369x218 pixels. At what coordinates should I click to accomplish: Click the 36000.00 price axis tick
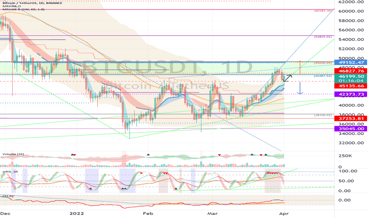[351, 124]
